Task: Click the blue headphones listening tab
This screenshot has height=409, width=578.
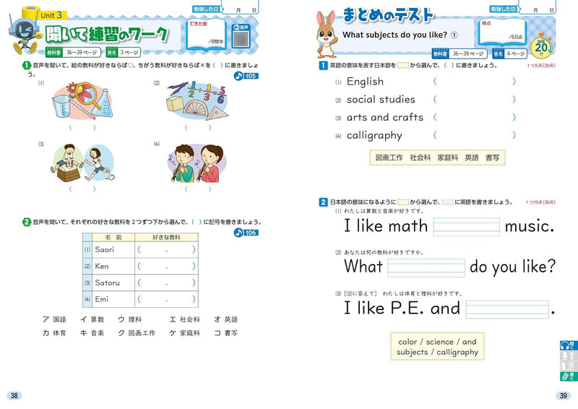Action: click(569, 345)
